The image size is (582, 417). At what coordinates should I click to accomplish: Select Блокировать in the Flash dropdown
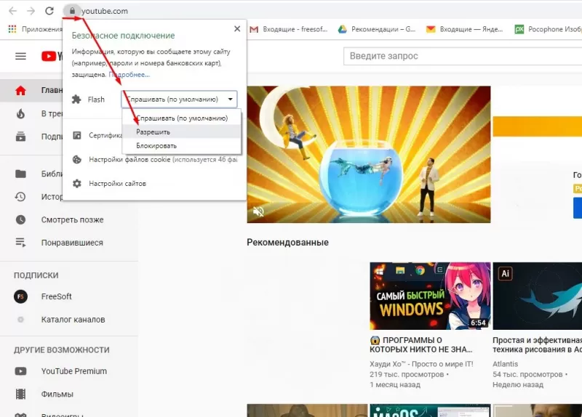pyautogui.click(x=182, y=146)
